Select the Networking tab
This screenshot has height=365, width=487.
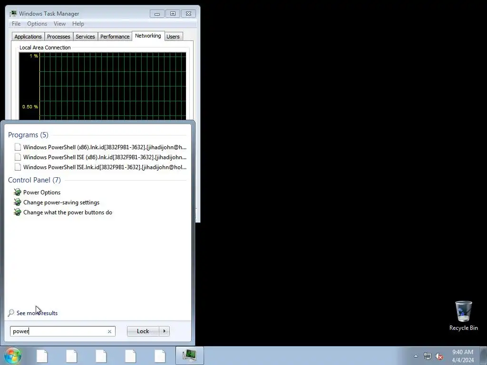pos(148,36)
